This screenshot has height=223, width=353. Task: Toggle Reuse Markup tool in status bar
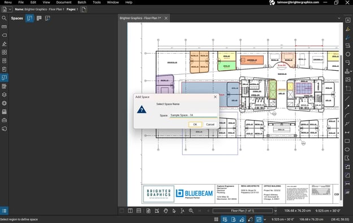pos(250,220)
